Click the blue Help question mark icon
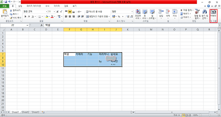The height and width of the screenshot is (117, 221). pos(209,6)
